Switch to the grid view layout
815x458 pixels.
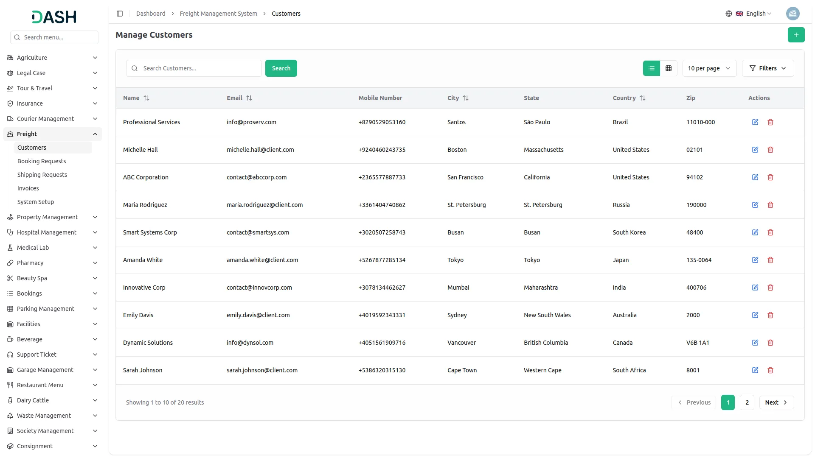(669, 68)
